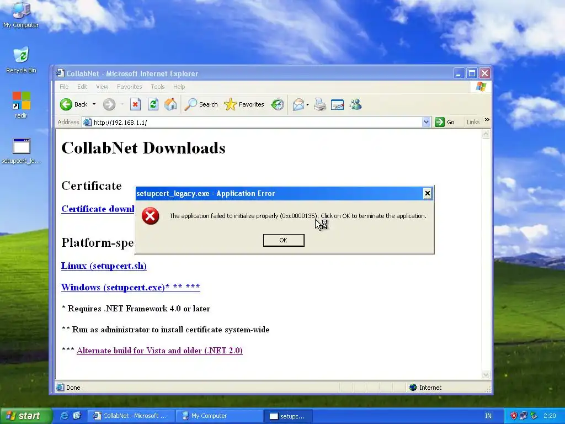Open the Windows (setupcert.exe) link

click(x=130, y=287)
